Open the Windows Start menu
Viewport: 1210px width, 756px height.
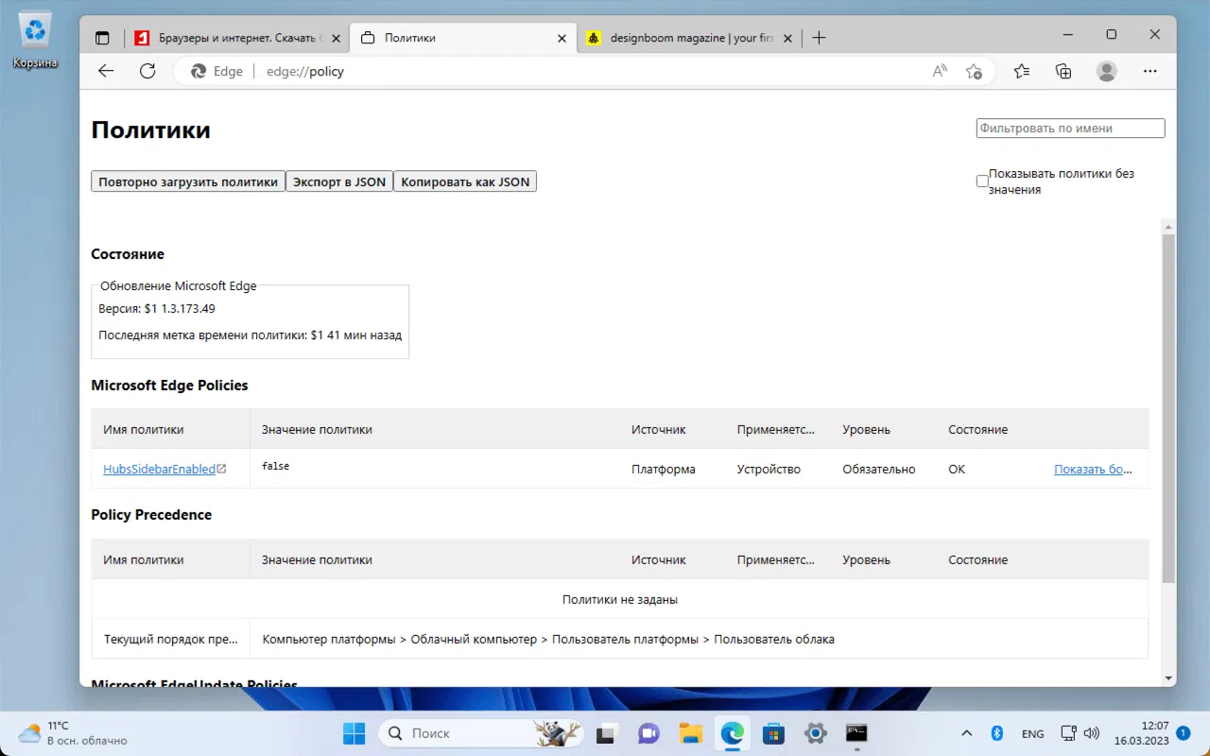click(x=354, y=733)
